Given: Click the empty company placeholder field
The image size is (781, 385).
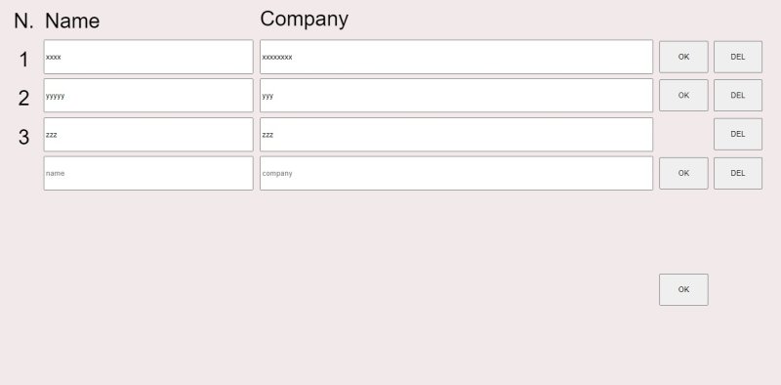Looking at the screenshot, I should point(456,173).
